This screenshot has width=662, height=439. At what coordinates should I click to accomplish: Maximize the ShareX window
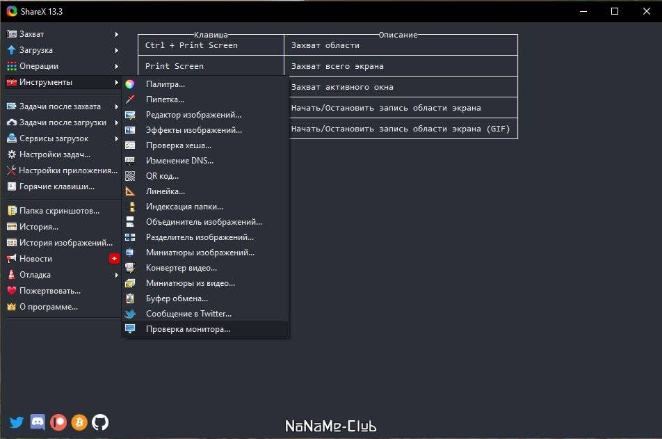[x=615, y=11]
